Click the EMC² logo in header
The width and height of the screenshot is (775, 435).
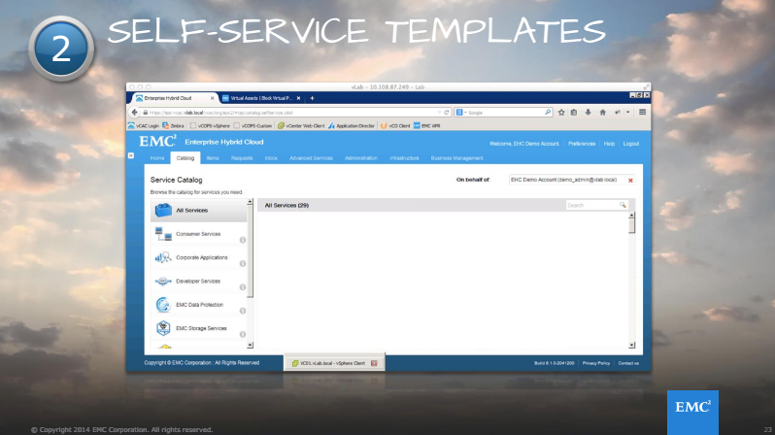click(x=157, y=142)
